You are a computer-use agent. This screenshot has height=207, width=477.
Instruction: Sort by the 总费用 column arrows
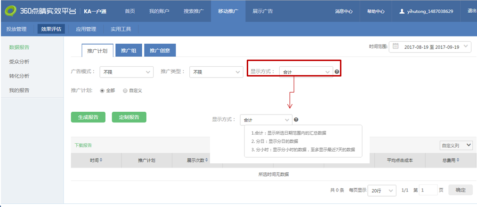pos(457,161)
